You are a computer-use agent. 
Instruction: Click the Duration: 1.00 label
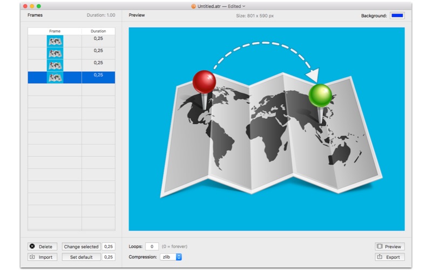(101, 15)
